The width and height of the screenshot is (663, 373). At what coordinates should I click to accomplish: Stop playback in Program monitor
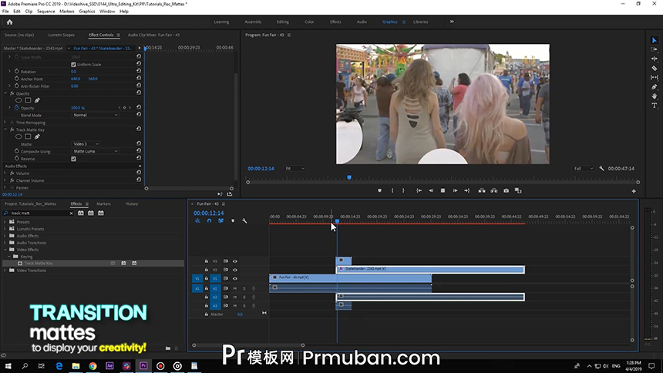pos(443,190)
